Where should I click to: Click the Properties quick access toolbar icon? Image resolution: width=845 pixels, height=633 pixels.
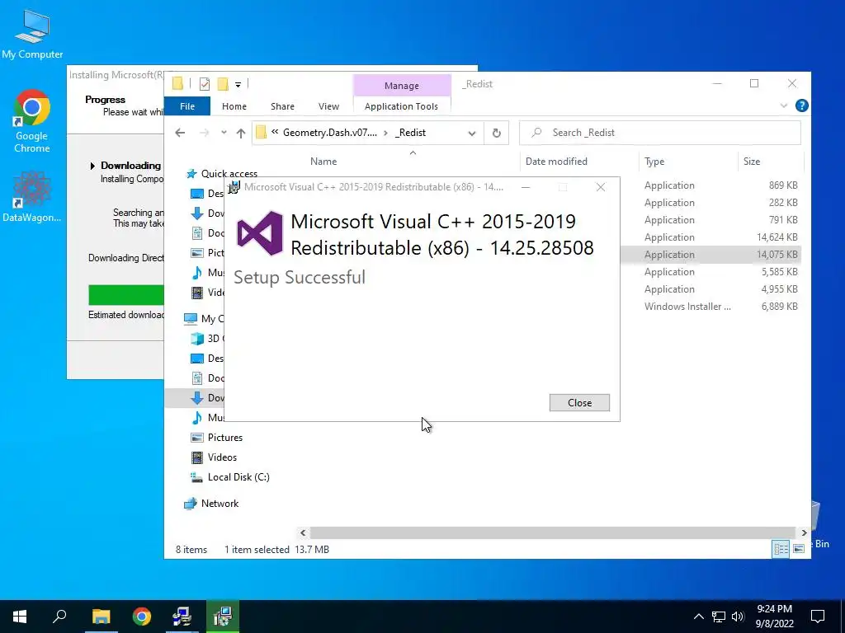[x=205, y=83]
